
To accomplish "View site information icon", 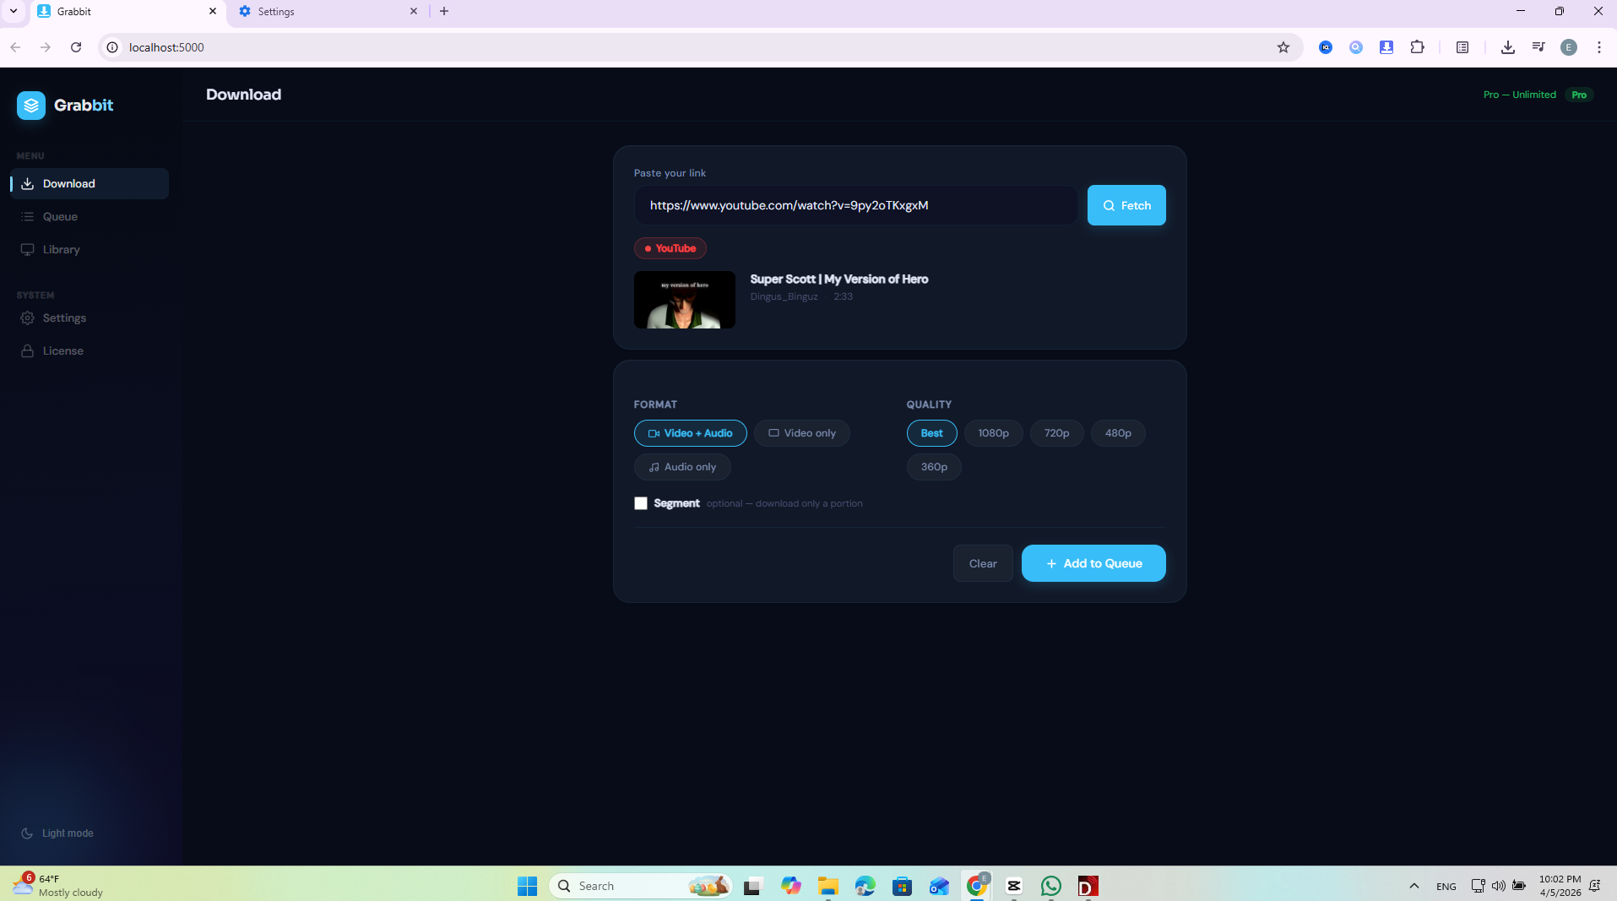I will (112, 47).
